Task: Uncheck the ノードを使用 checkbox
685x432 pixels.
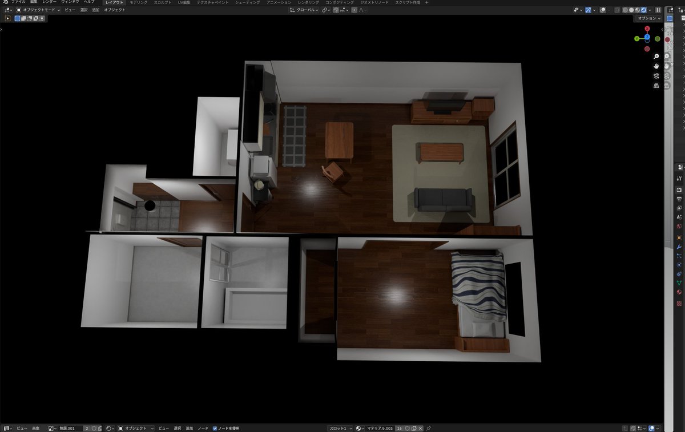Action: pos(214,428)
